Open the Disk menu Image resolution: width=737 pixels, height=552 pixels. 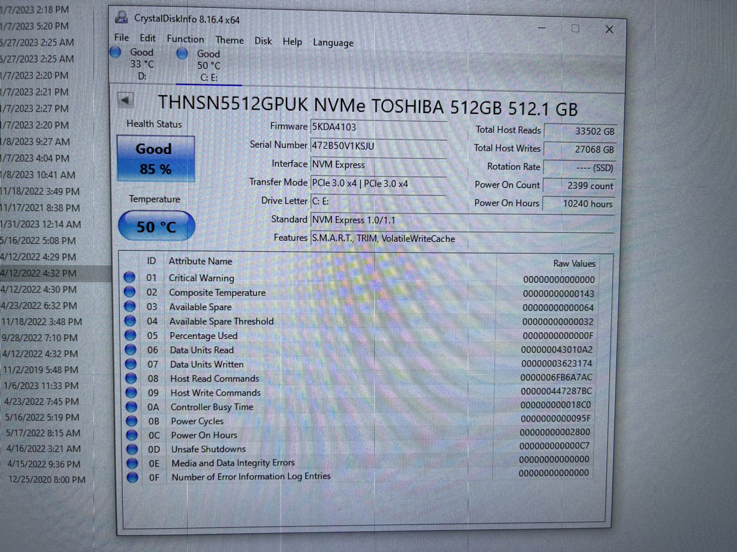click(x=263, y=41)
